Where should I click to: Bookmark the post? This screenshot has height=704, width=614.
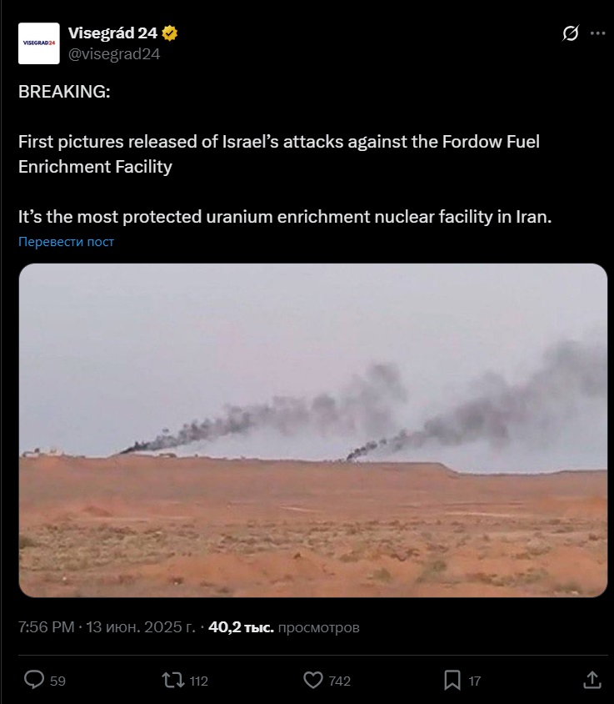[452, 680]
